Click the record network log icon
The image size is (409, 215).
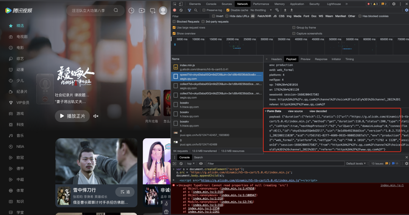coord(175,10)
